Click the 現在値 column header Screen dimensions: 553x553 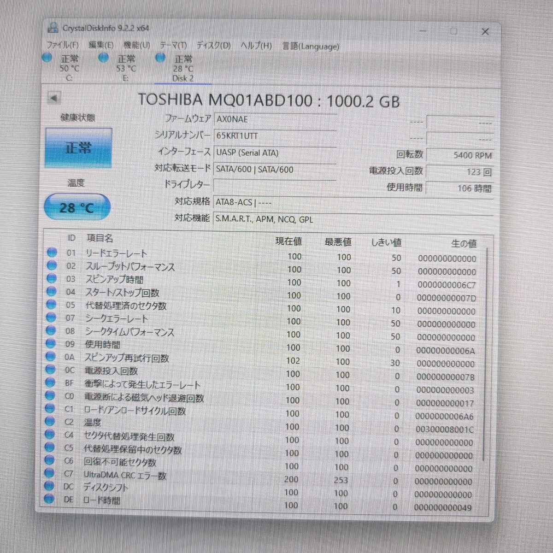289,241
